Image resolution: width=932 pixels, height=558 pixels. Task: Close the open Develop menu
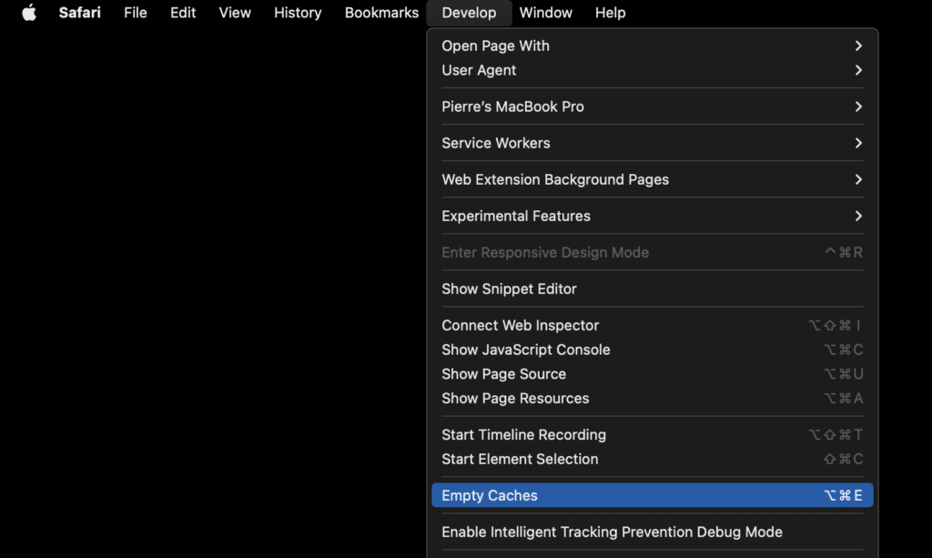469,13
